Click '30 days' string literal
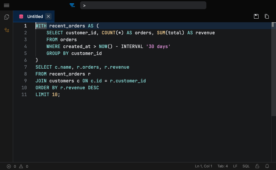The height and width of the screenshot is (170, 276). (158, 46)
